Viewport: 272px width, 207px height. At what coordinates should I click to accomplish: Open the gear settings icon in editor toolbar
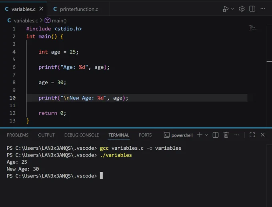(x=242, y=9)
